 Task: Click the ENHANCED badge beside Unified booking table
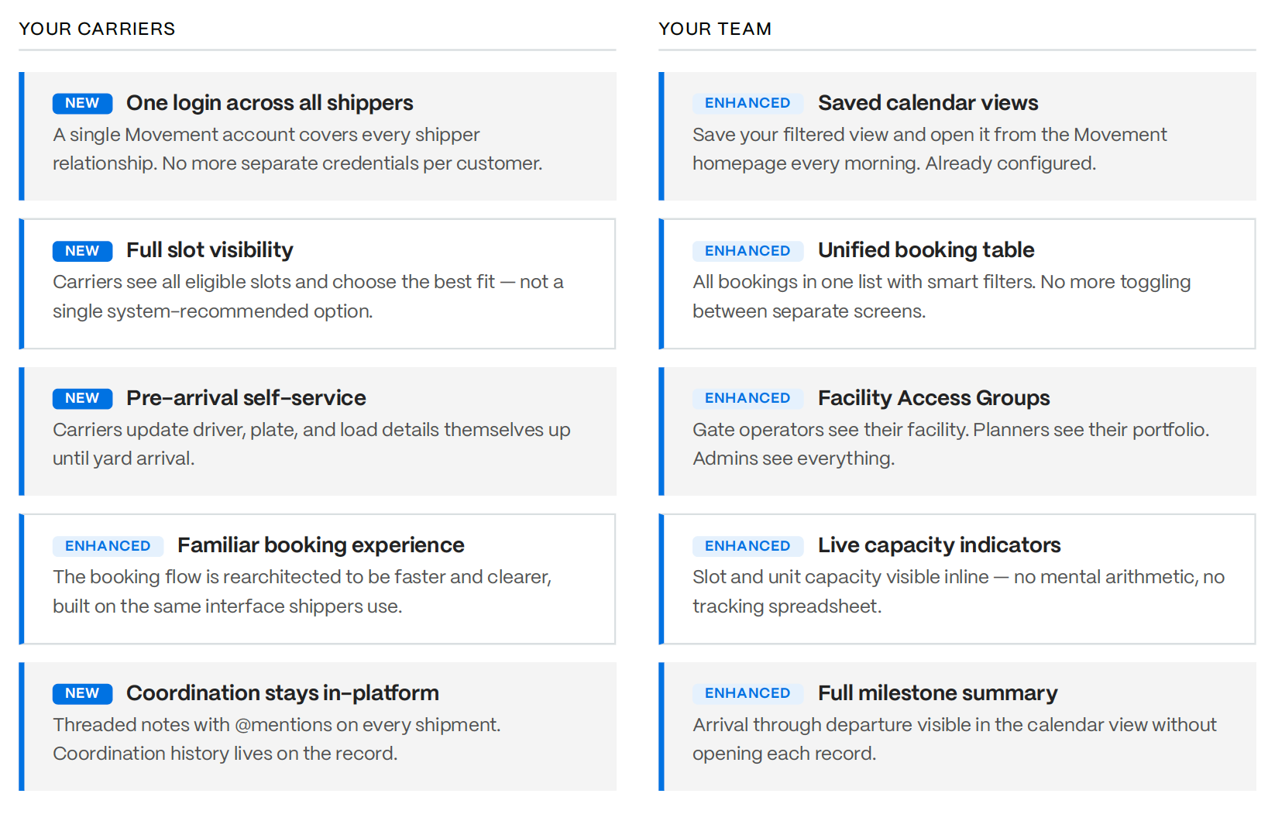pos(747,251)
